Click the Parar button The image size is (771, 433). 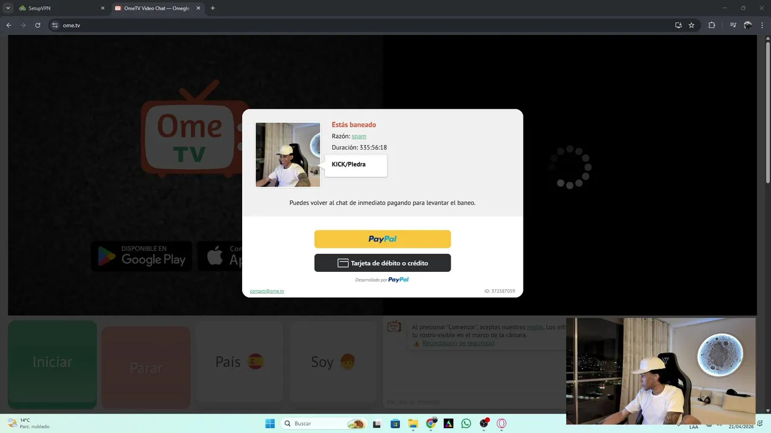(146, 367)
